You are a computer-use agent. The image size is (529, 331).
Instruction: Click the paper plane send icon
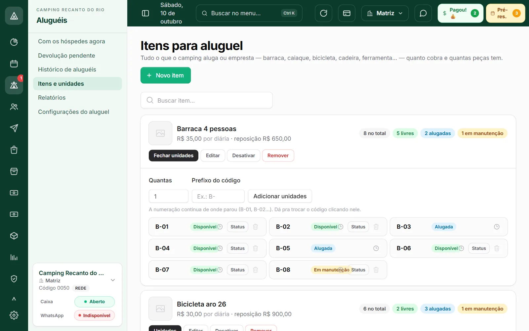[14, 128]
